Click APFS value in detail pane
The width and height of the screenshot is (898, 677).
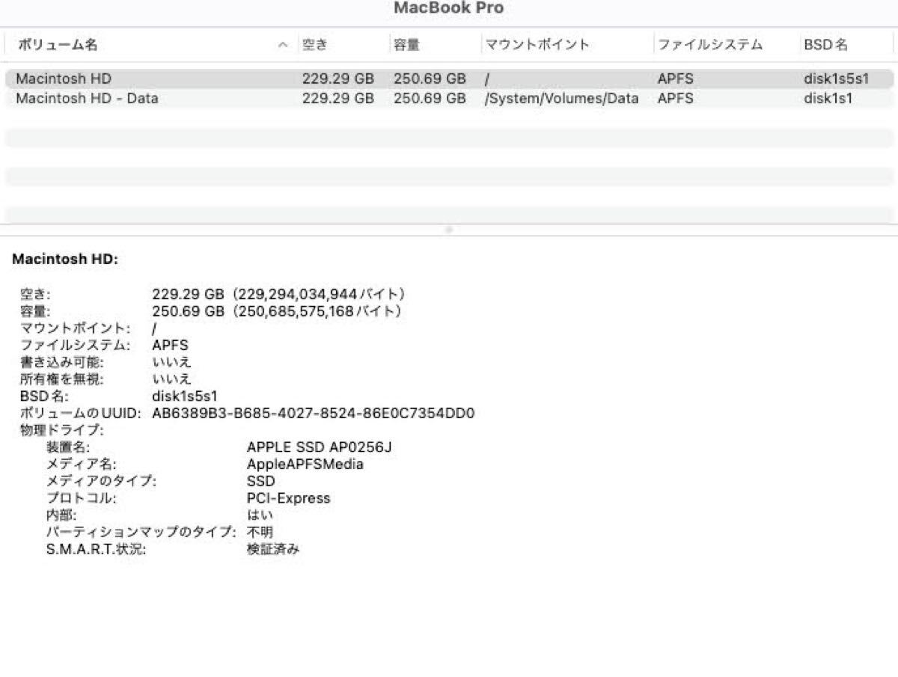click(171, 345)
